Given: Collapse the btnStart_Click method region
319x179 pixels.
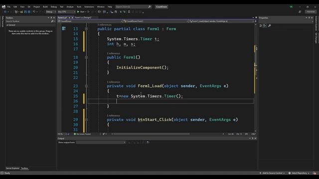Looking at the screenshot, I should [86, 120].
